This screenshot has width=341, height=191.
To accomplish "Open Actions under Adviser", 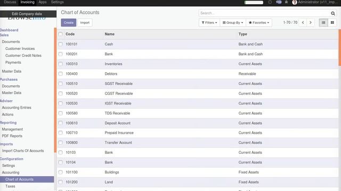I will 7,115.
